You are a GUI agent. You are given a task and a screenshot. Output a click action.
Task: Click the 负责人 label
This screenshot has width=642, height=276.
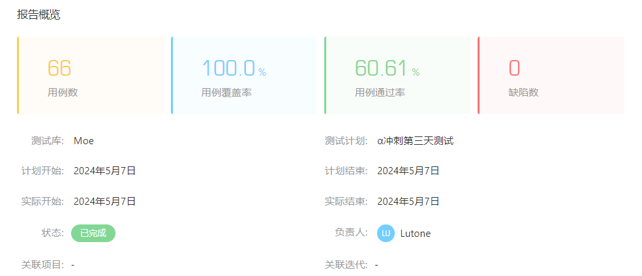[x=351, y=232]
